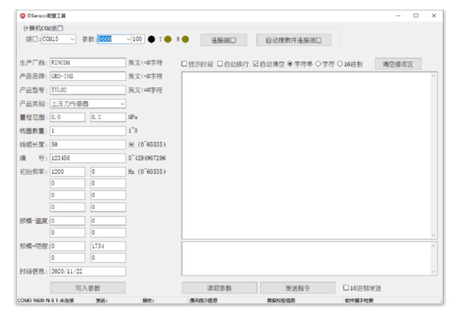
Task: Click the 软件握手检测 status bar entry
Action: coord(359,300)
